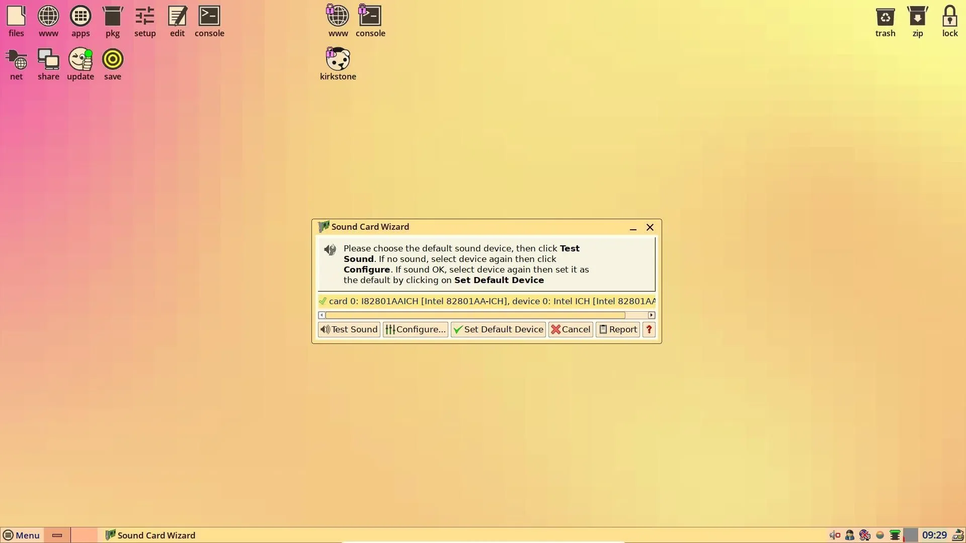Click the user account tray icon
Viewport: 966px width, 543px height.
point(850,535)
